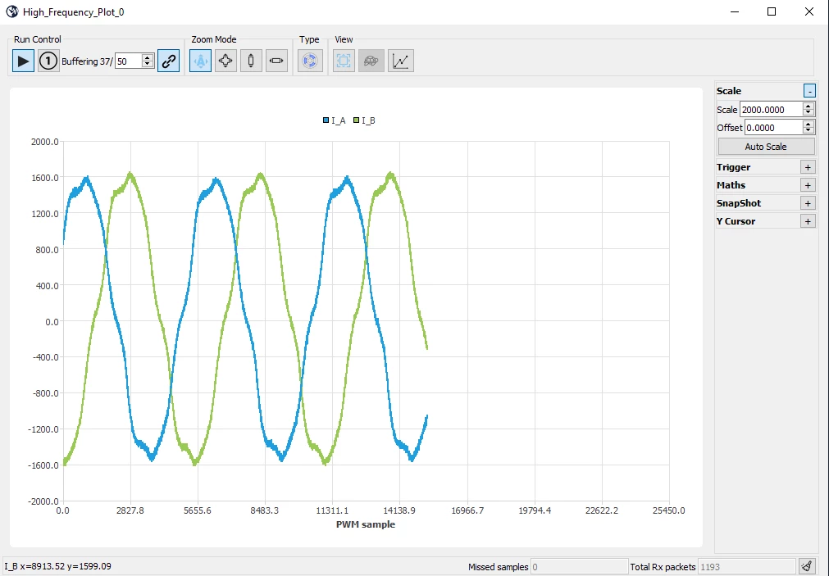This screenshot has width=829, height=576.
Task: Click the turtle slow-mode View icon
Action: click(x=371, y=61)
